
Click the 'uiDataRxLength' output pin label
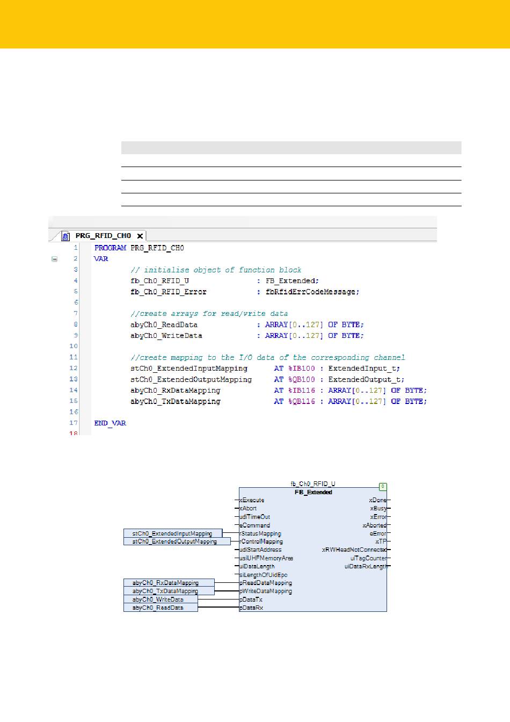click(x=366, y=566)
